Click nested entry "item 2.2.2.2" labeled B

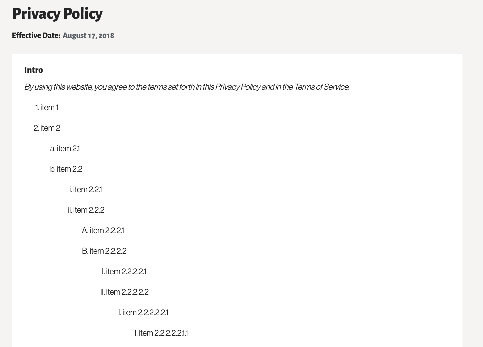(x=108, y=251)
